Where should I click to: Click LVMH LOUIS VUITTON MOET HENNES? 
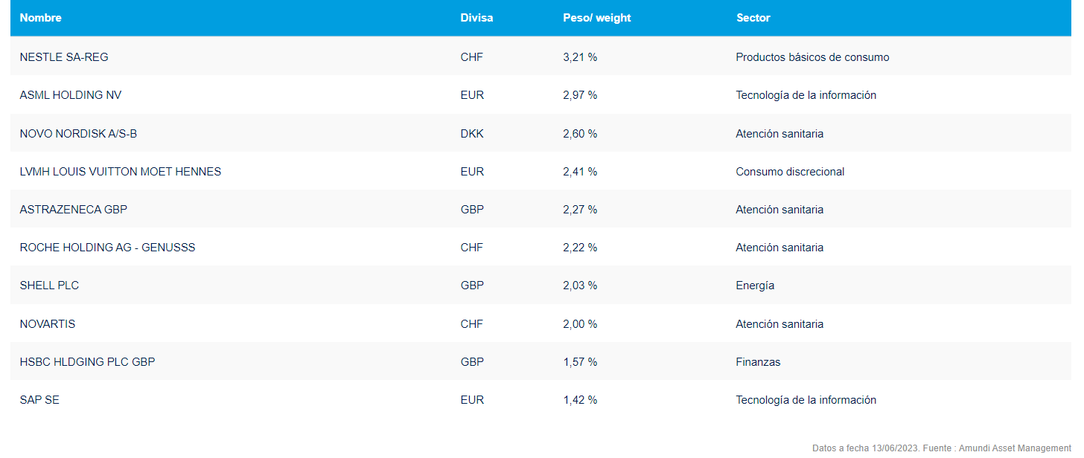click(121, 172)
